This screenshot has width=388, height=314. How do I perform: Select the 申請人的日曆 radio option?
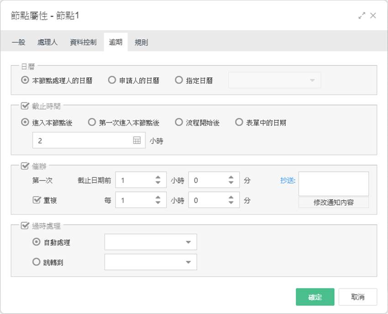coord(112,80)
